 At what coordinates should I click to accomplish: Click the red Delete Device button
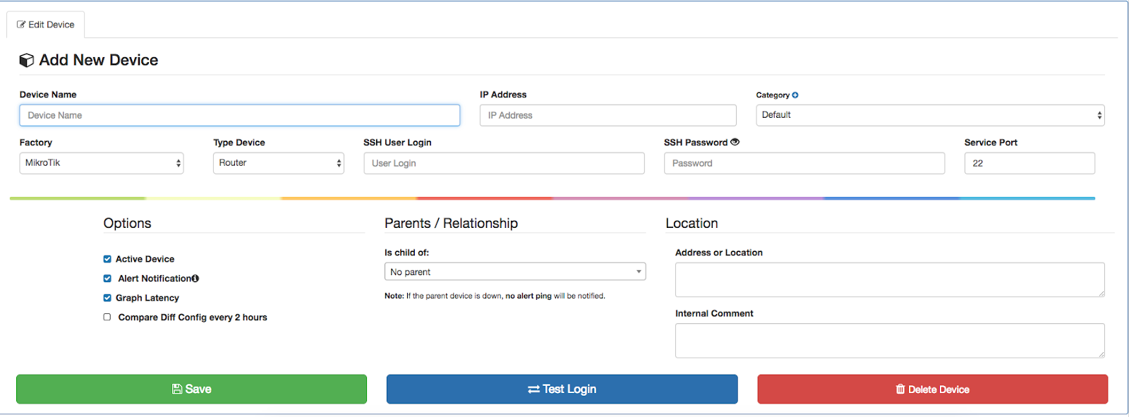(x=933, y=389)
